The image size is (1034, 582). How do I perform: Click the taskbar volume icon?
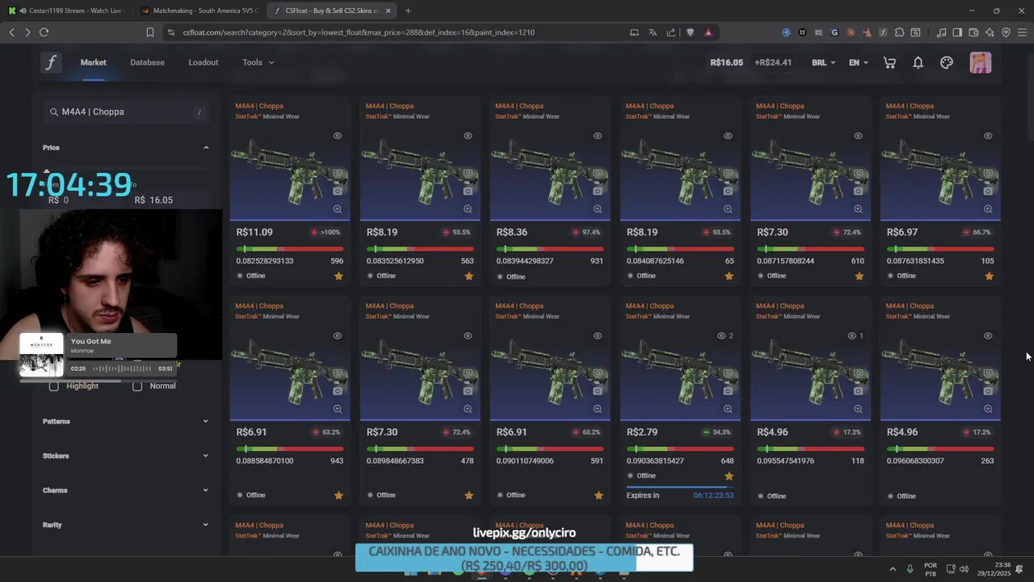click(x=964, y=568)
